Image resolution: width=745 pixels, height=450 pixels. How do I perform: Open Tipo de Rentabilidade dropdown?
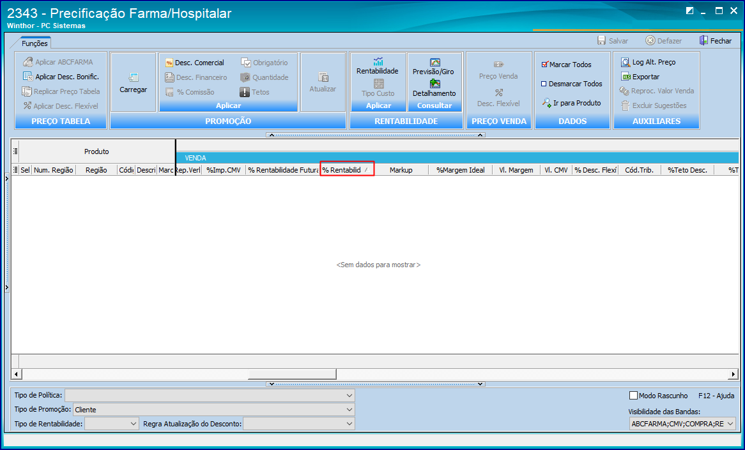tap(134, 424)
